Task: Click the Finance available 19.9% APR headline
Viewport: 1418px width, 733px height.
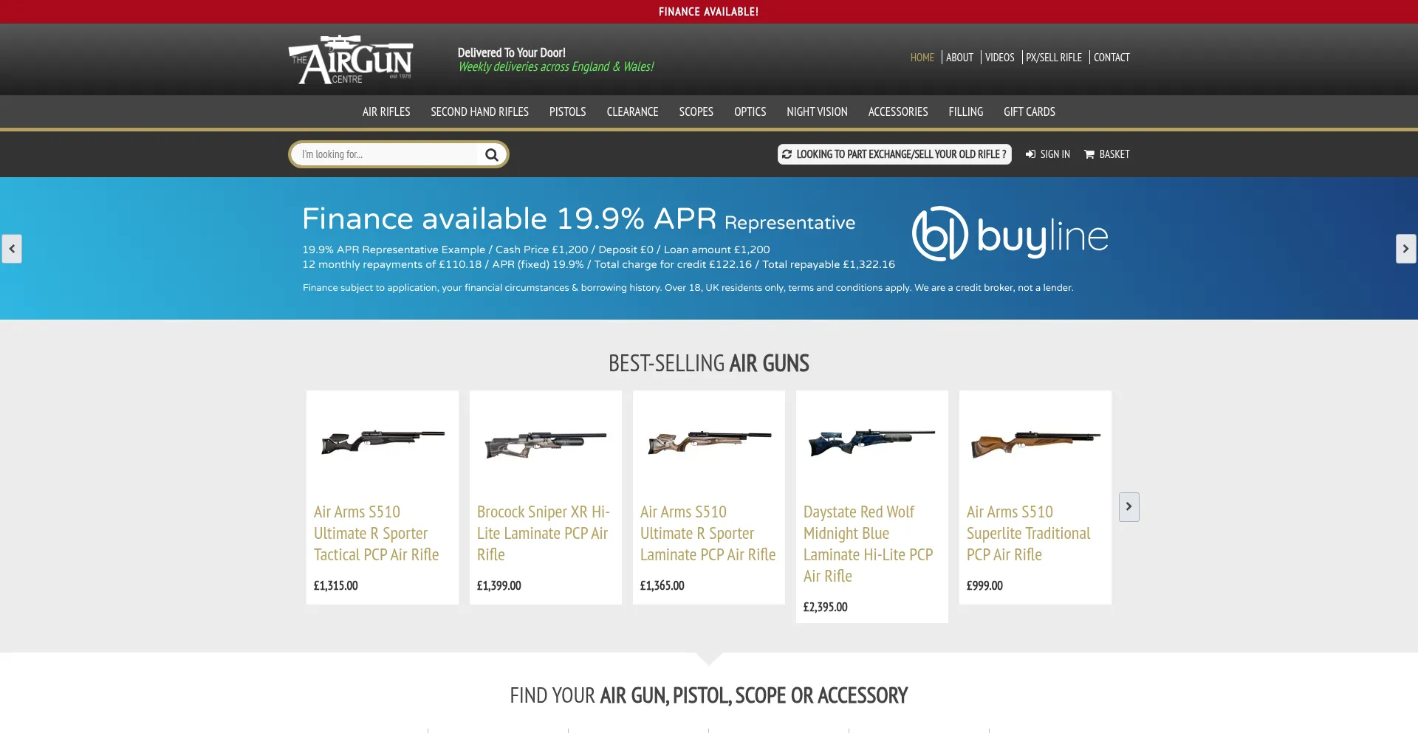Action: 579,219
